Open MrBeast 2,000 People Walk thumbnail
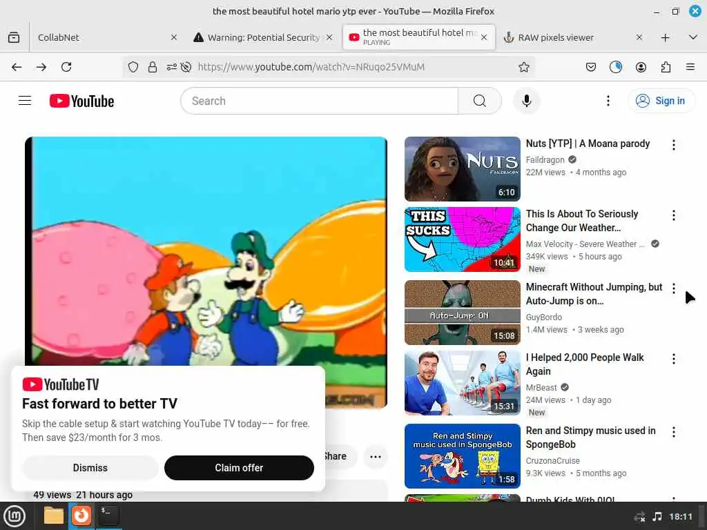707x530 pixels. (x=462, y=382)
